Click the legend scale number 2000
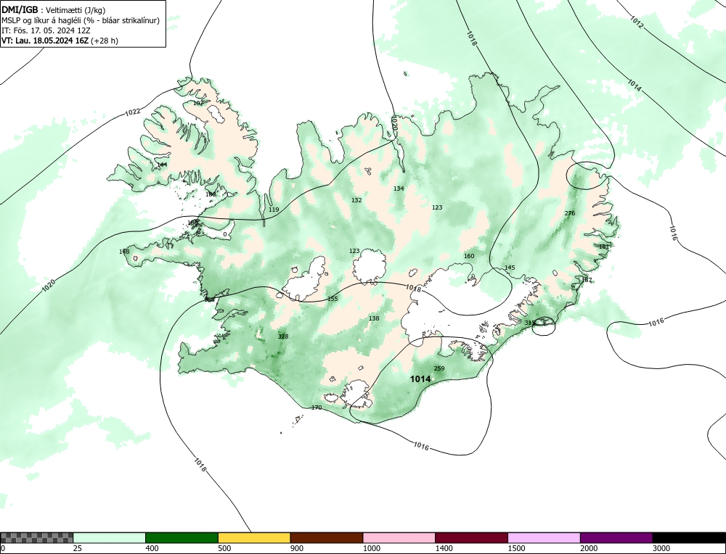Screen dimensions: 726x554 [589, 548]
